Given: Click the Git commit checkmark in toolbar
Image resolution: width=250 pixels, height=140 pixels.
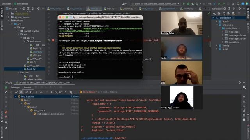Looking at the screenshot, I should coord(219,3).
